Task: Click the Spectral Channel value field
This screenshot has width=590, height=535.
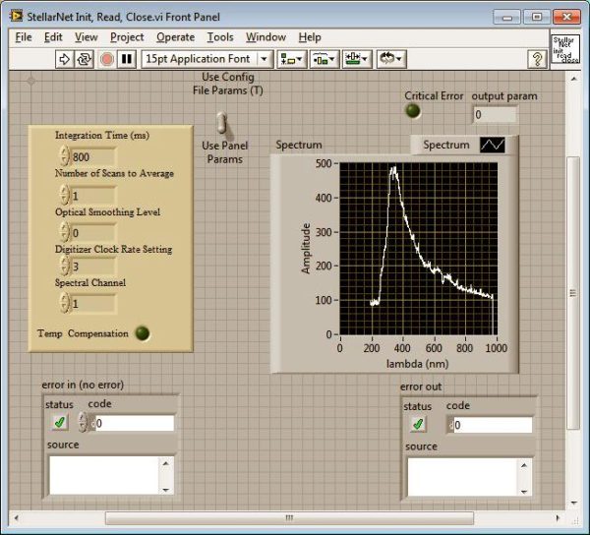Action: pos(93,304)
